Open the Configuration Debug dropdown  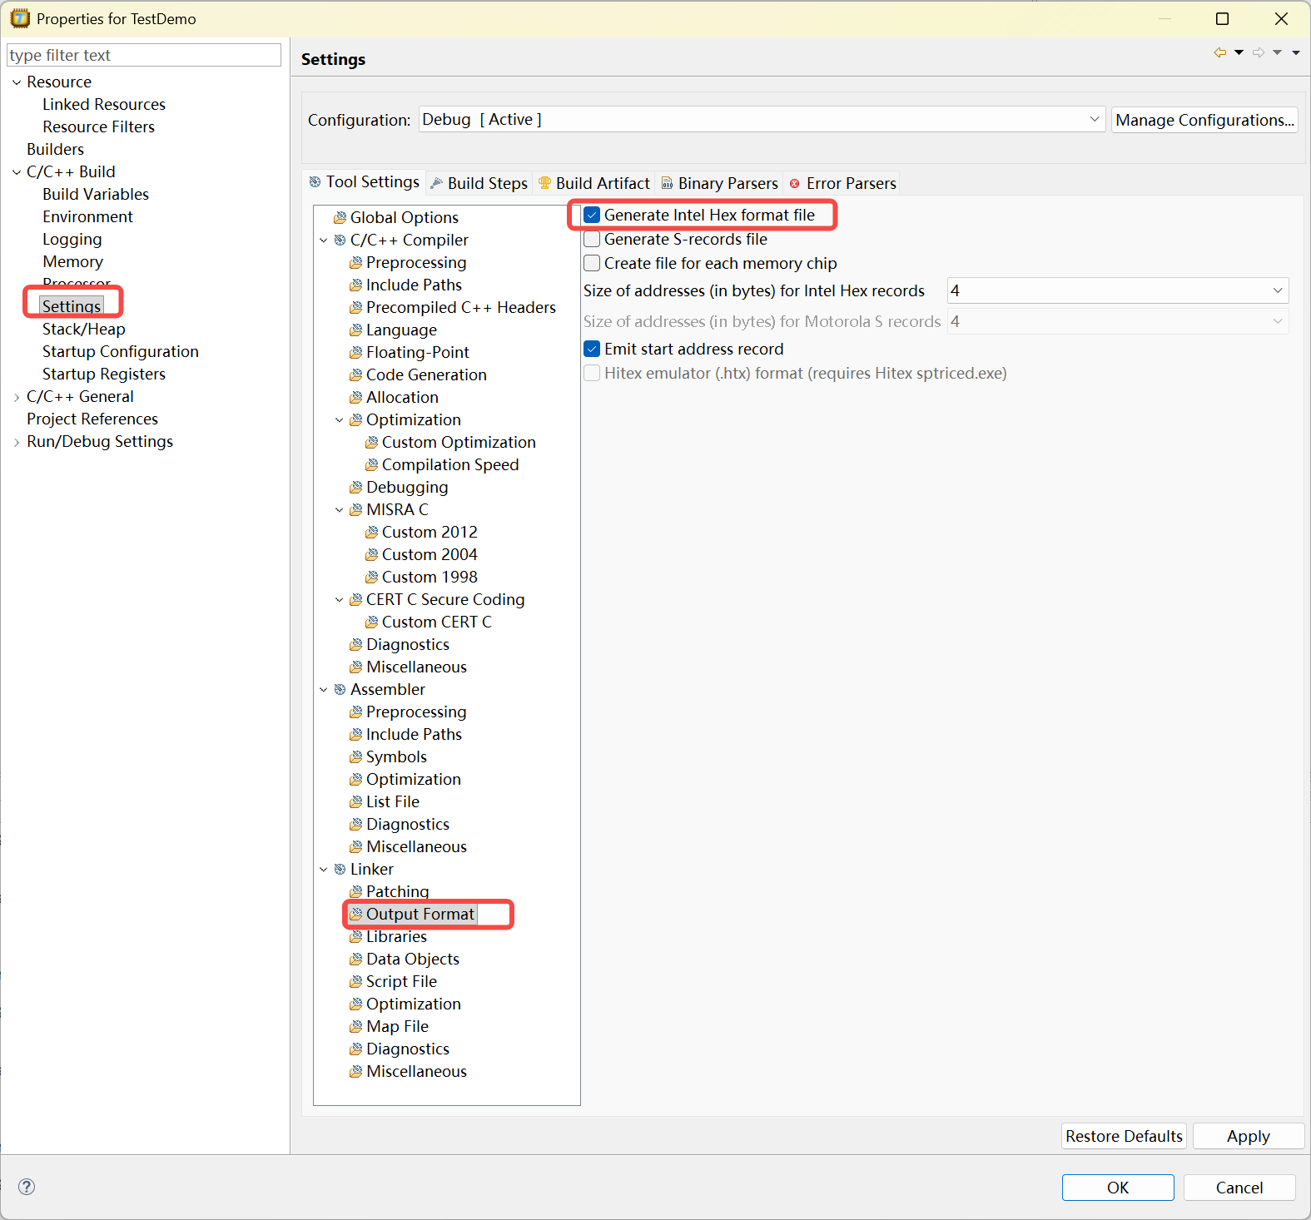pyautogui.click(x=762, y=119)
